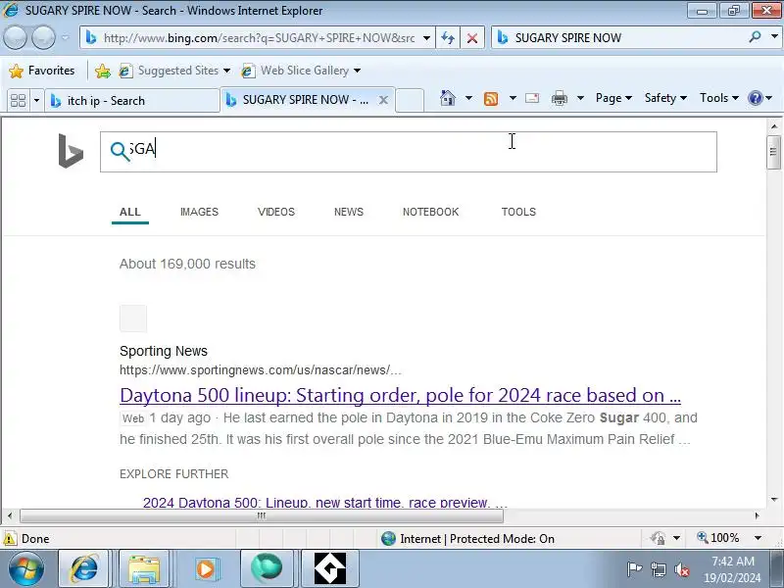This screenshot has width=784, height=588.
Task: Switch to VIDEOS results tab
Action: (x=276, y=212)
